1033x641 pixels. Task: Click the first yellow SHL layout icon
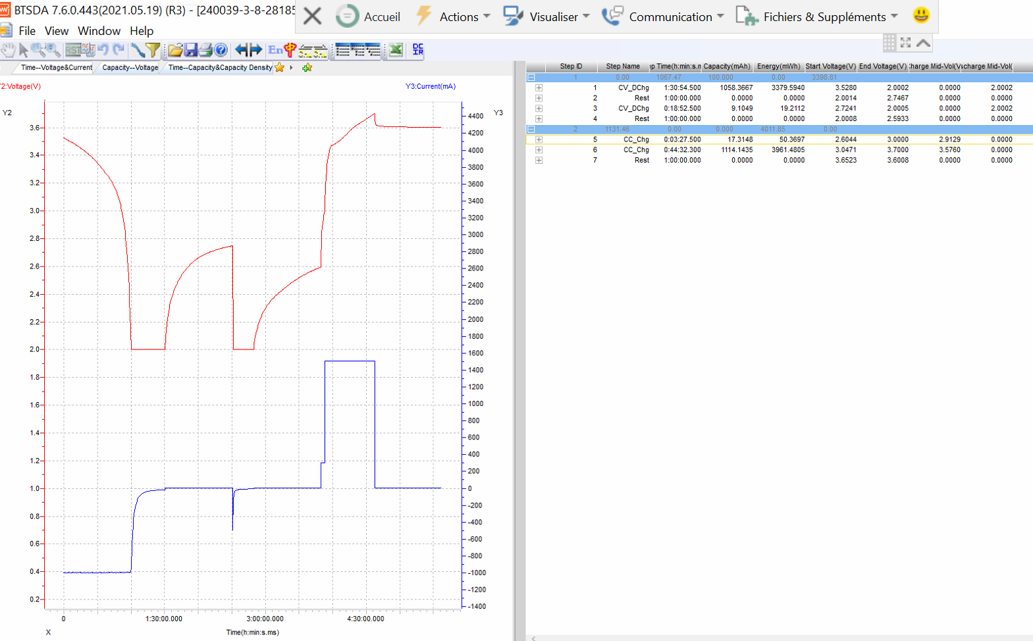[305, 51]
